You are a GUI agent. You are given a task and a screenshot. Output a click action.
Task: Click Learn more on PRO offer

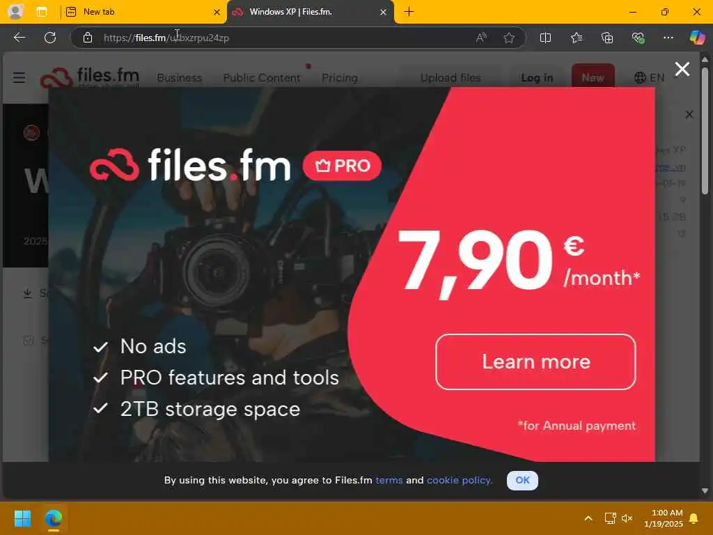(x=535, y=362)
